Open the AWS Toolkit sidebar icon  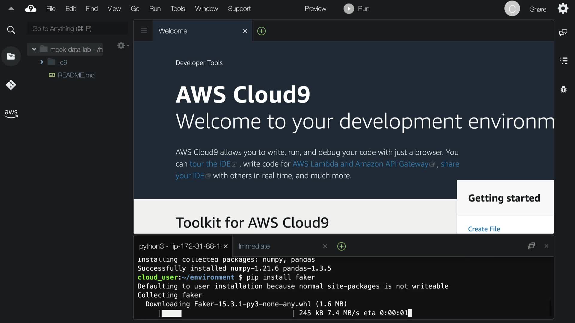pyautogui.click(x=11, y=113)
